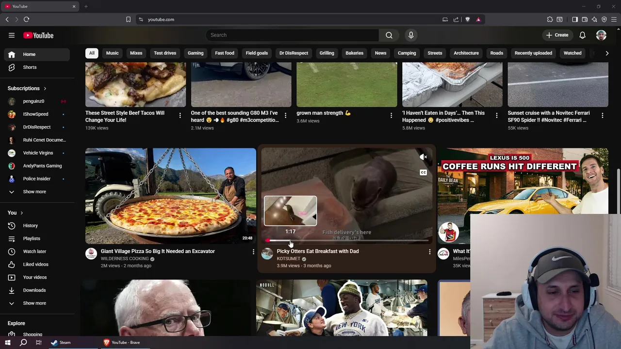Click into the YouTube search box
This screenshot has height=349, width=621.
(293, 35)
